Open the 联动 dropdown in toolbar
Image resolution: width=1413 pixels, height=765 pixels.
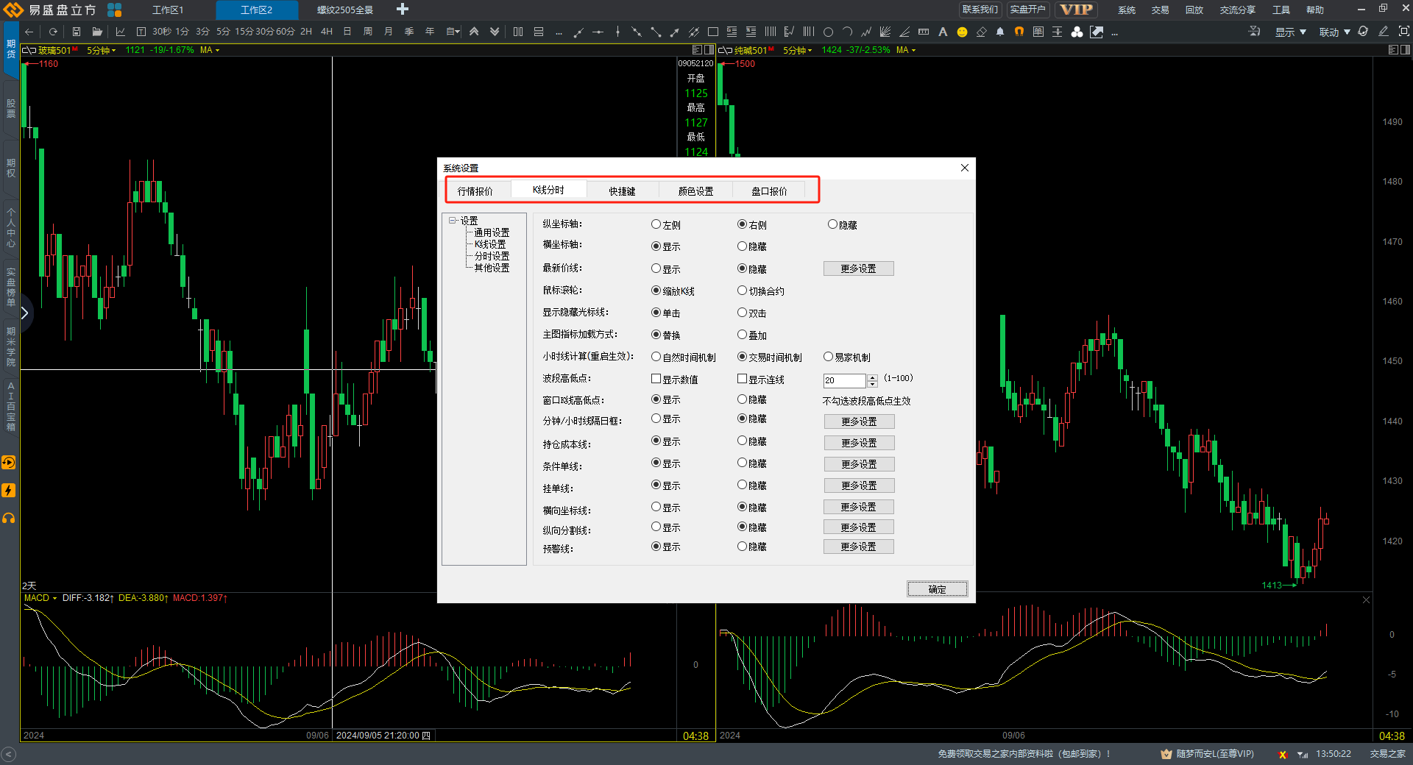click(1334, 32)
